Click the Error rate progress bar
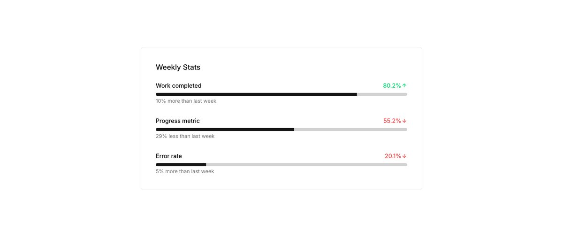The height and width of the screenshot is (237, 563). point(281,165)
